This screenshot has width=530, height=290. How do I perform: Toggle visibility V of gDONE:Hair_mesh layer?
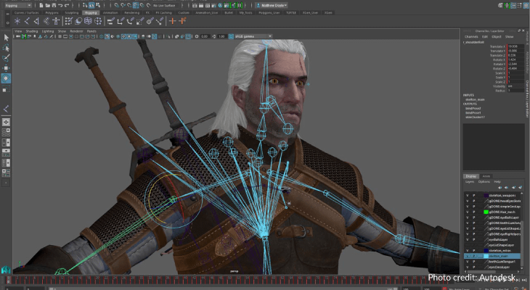pyautogui.click(x=467, y=211)
